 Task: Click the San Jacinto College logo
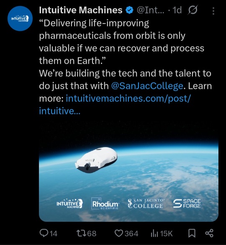tap(146, 204)
